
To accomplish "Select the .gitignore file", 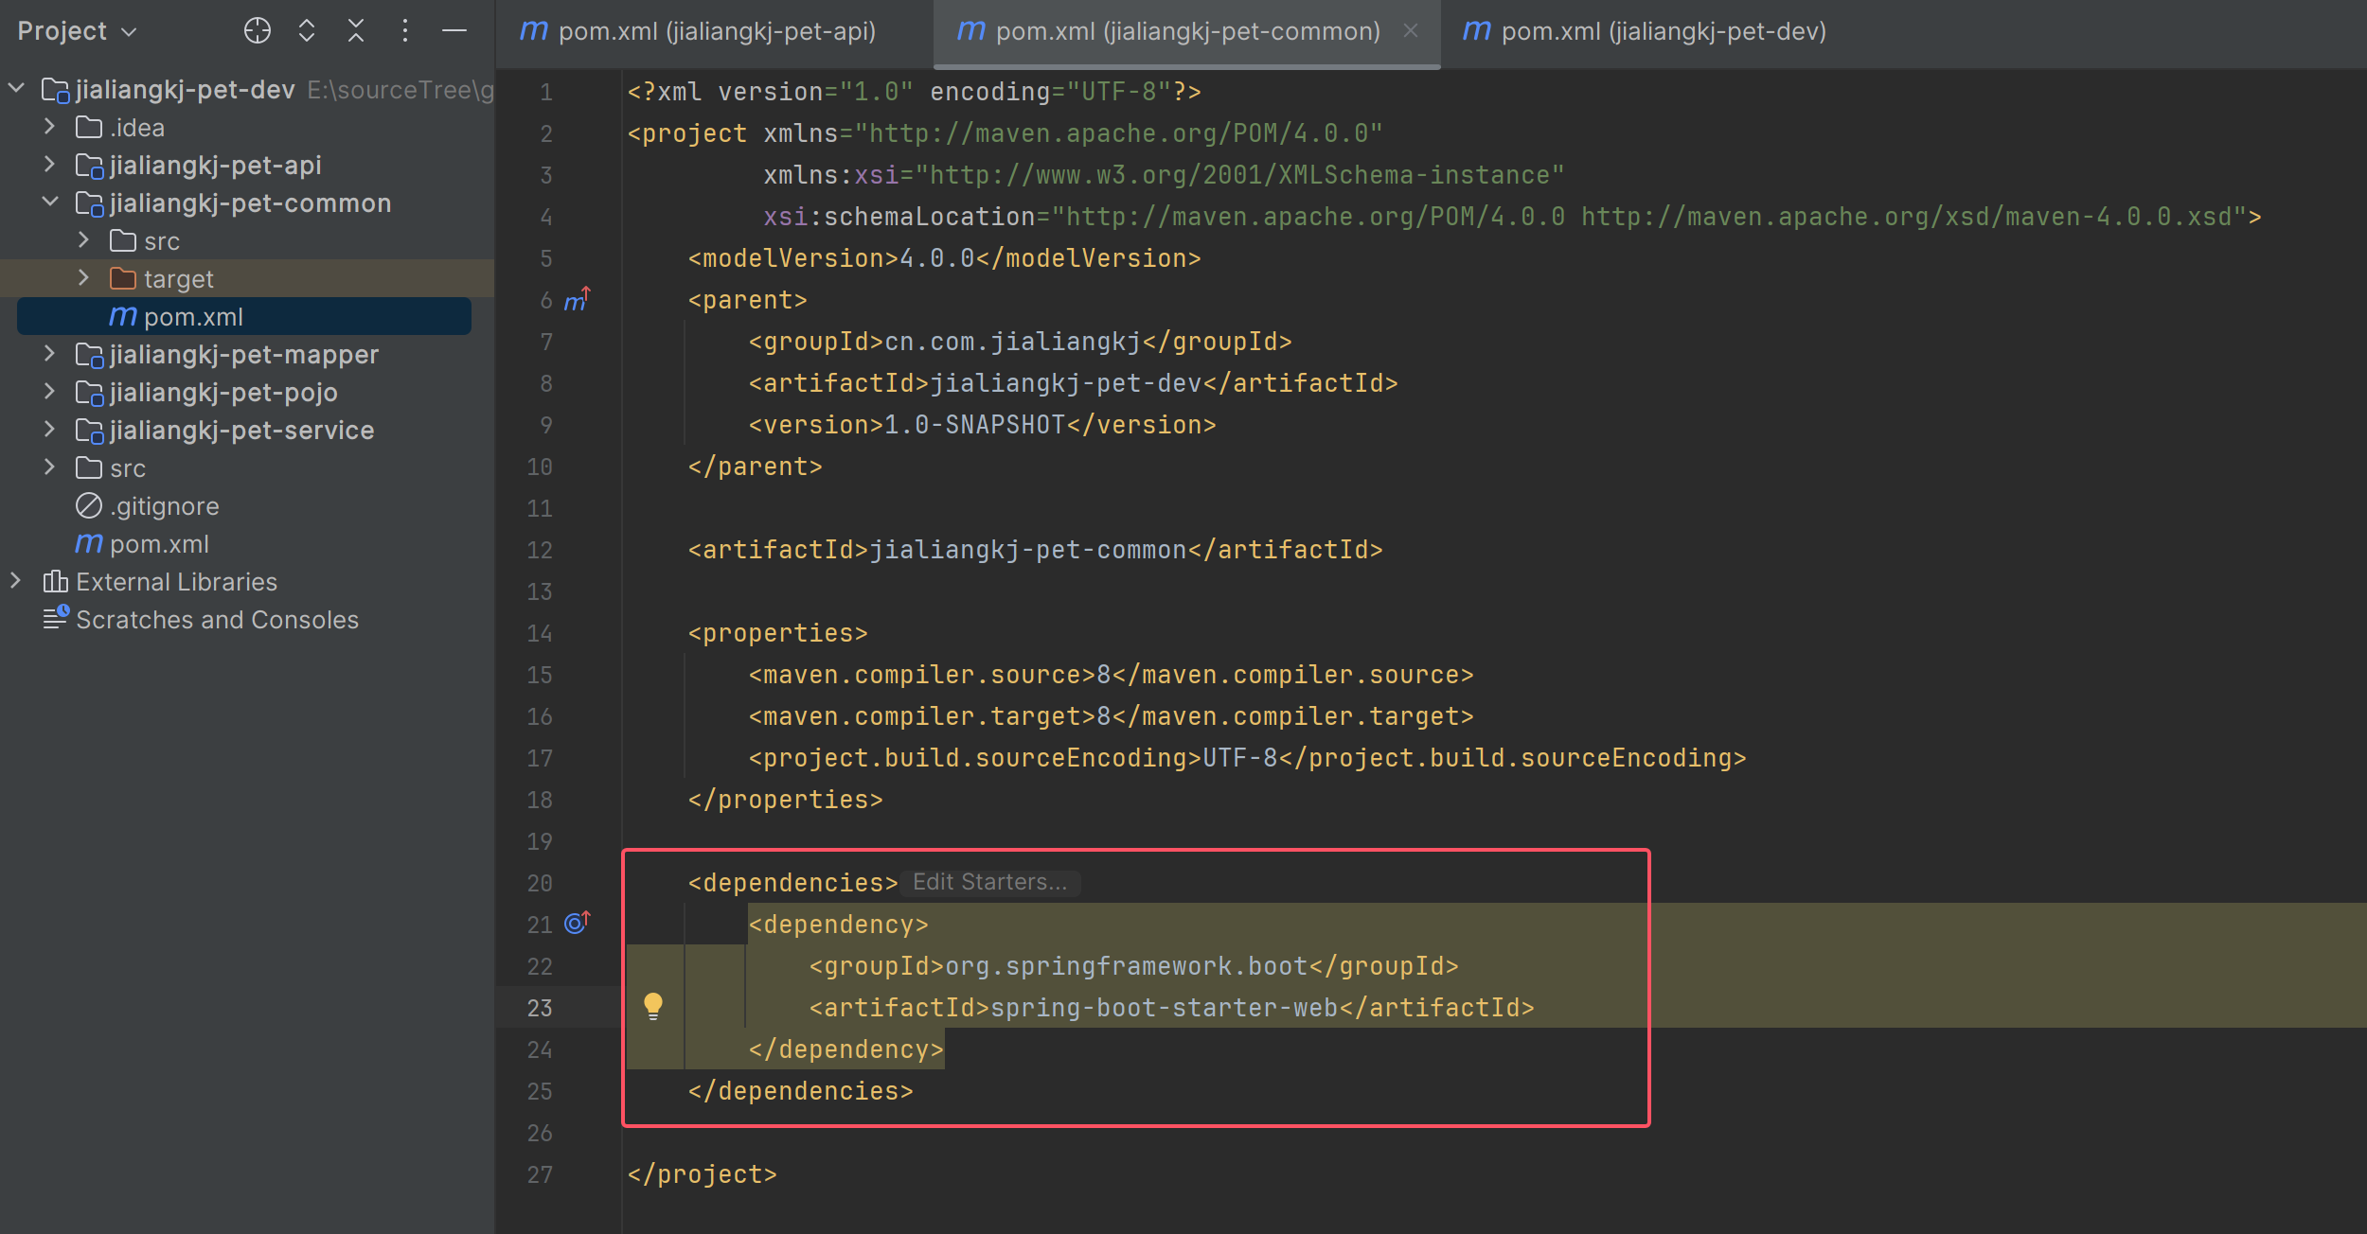I will [x=164, y=506].
